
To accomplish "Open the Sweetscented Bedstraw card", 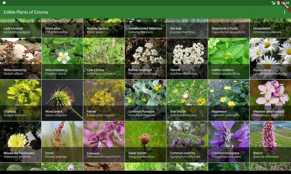I will 145,28.
